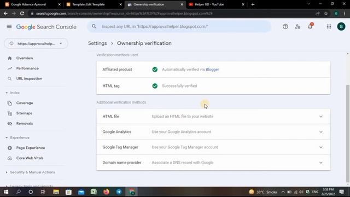Open the property selector dropdown

[36, 44]
